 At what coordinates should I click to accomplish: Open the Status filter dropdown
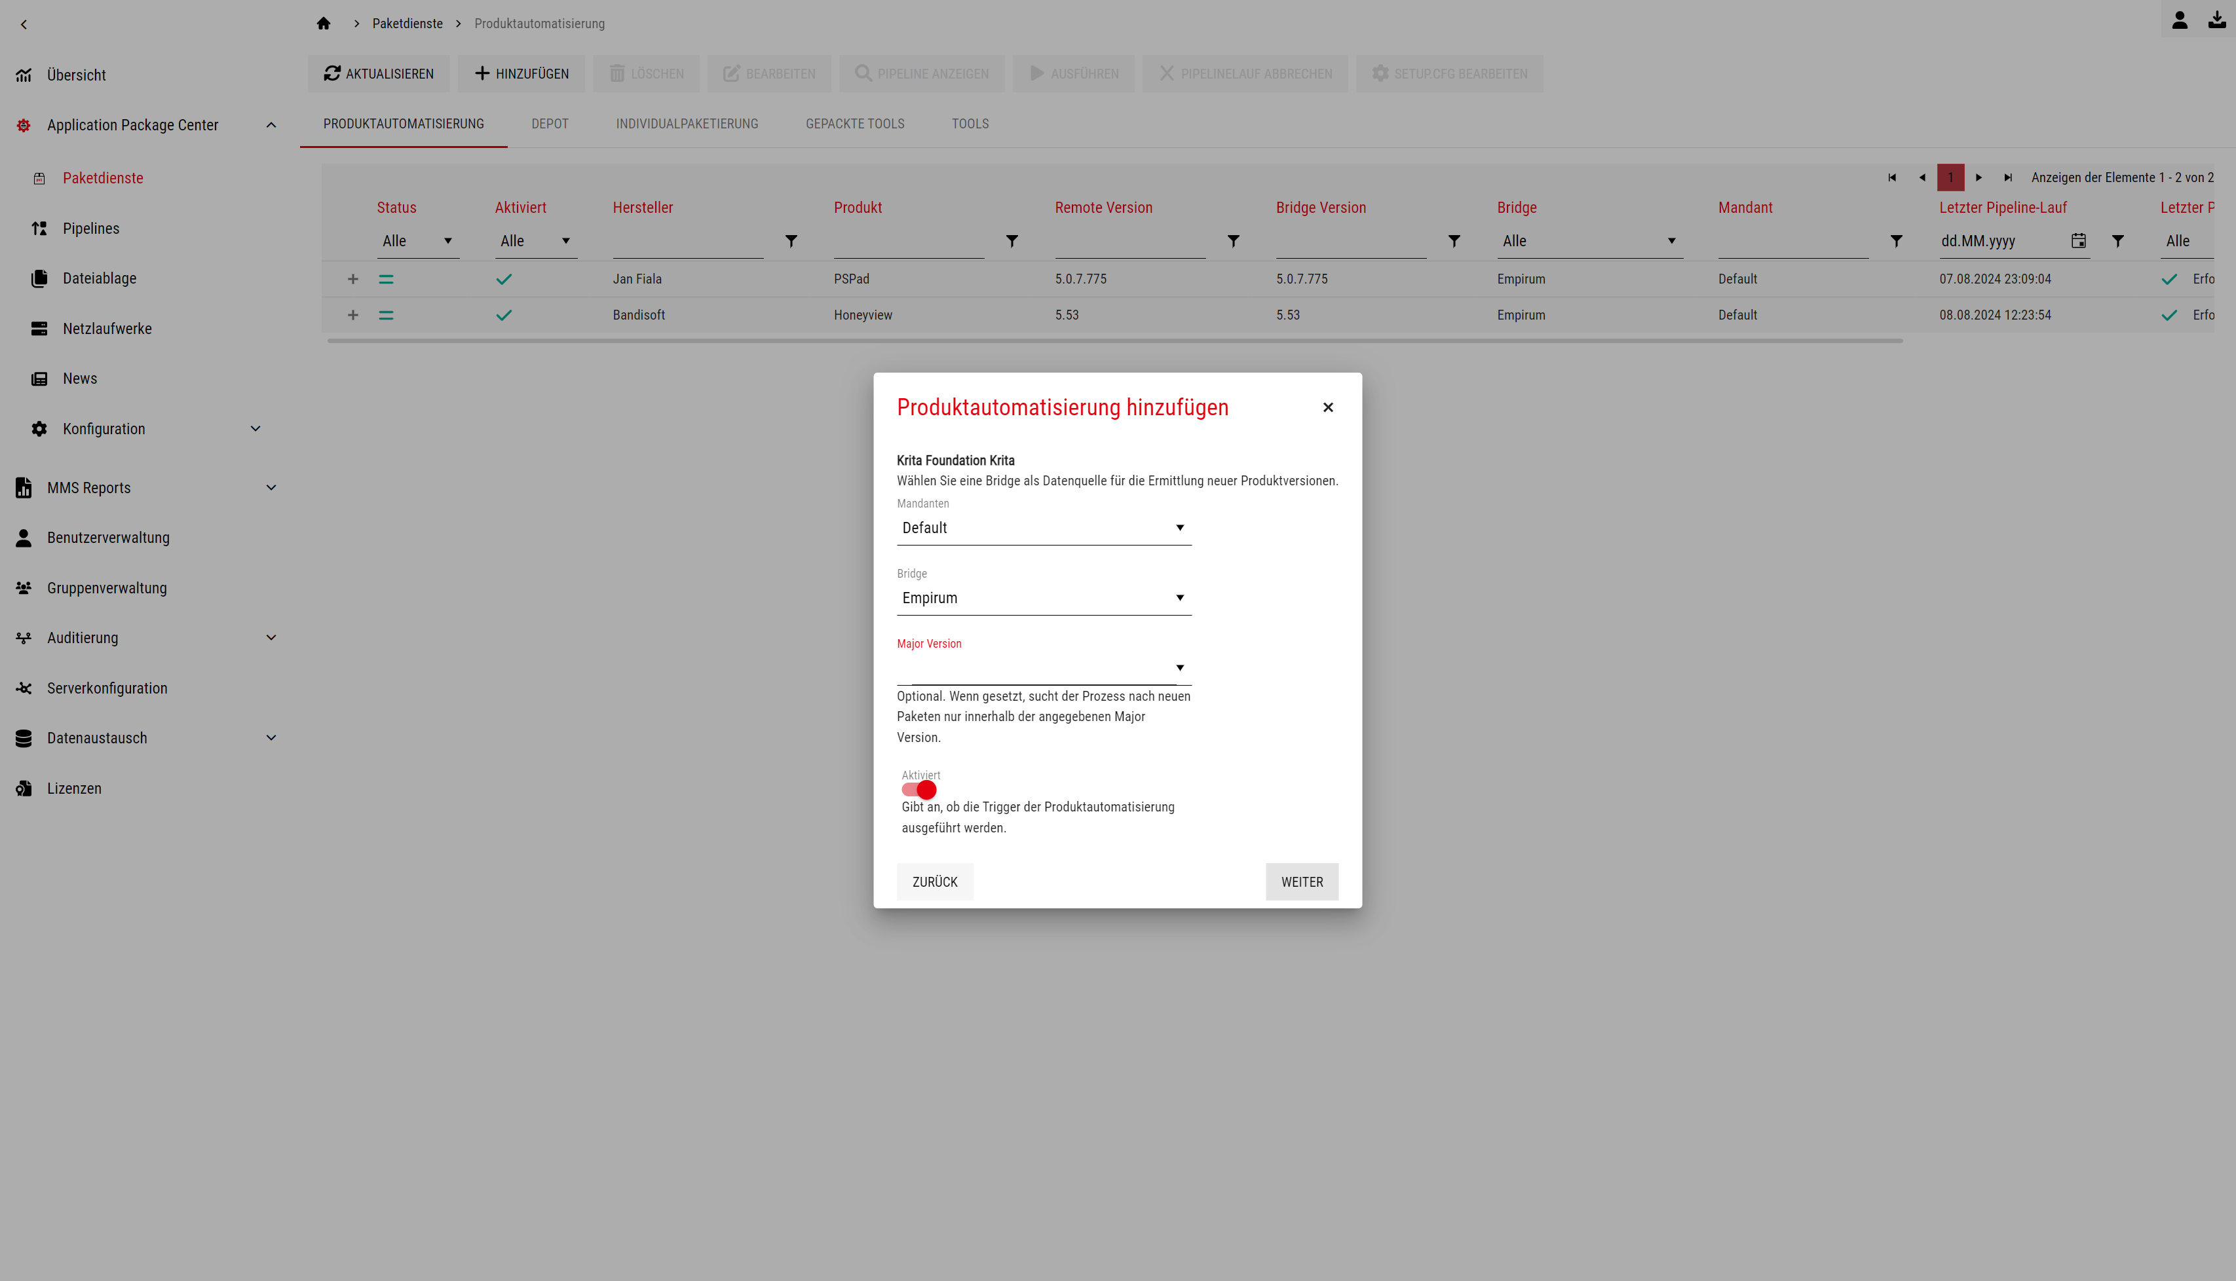(418, 241)
